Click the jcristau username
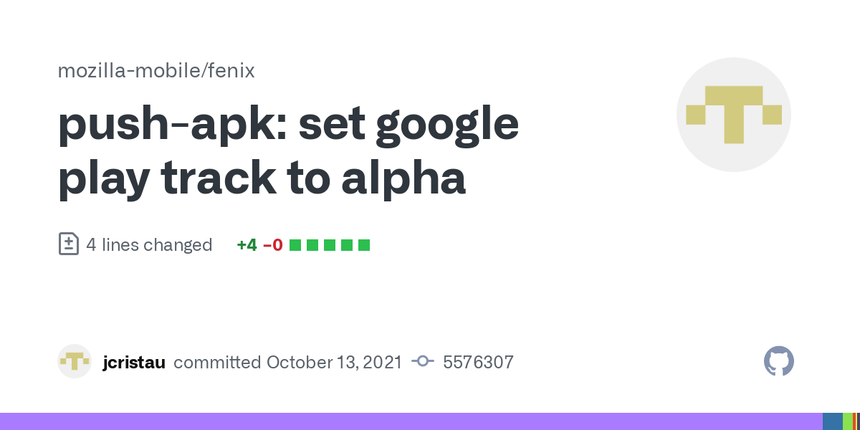The image size is (860, 430). (x=134, y=362)
